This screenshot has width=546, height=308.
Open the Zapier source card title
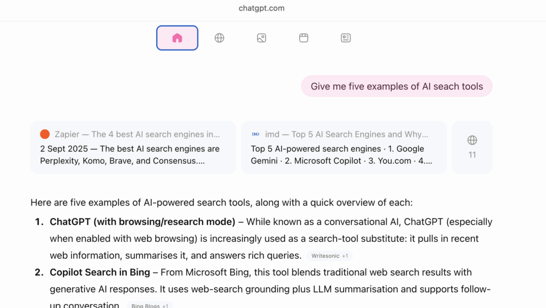137,134
